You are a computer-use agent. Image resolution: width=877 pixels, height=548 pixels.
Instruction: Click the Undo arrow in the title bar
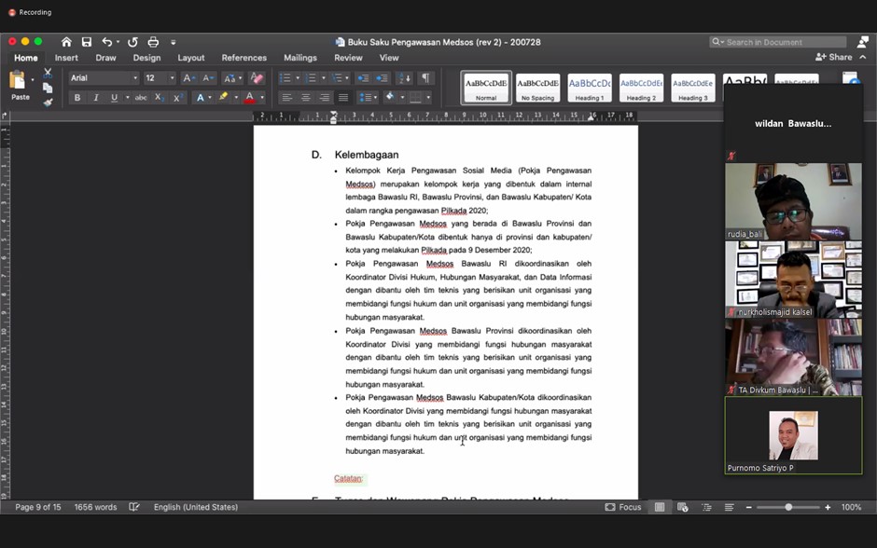click(x=109, y=42)
